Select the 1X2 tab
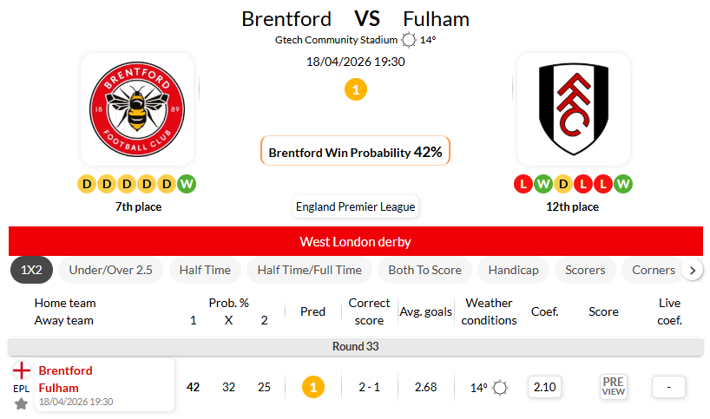 (31, 270)
